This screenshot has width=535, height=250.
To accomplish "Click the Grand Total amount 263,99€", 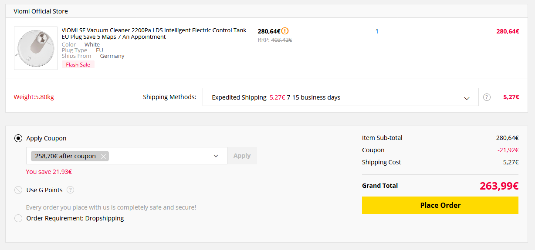I will pyautogui.click(x=499, y=186).
